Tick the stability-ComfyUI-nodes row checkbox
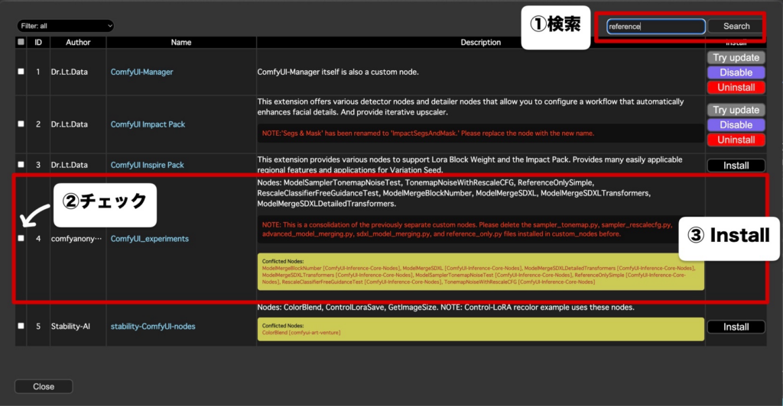783x406 pixels. (x=21, y=327)
